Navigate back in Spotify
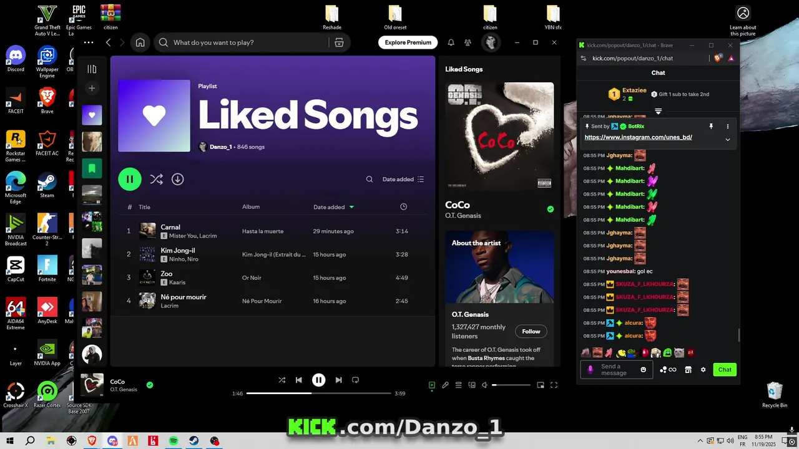Image resolution: width=799 pixels, height=449 pixels. [108, 42]
